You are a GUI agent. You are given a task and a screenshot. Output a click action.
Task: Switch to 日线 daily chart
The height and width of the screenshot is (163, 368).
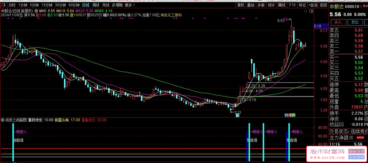[x=86, y=5]
